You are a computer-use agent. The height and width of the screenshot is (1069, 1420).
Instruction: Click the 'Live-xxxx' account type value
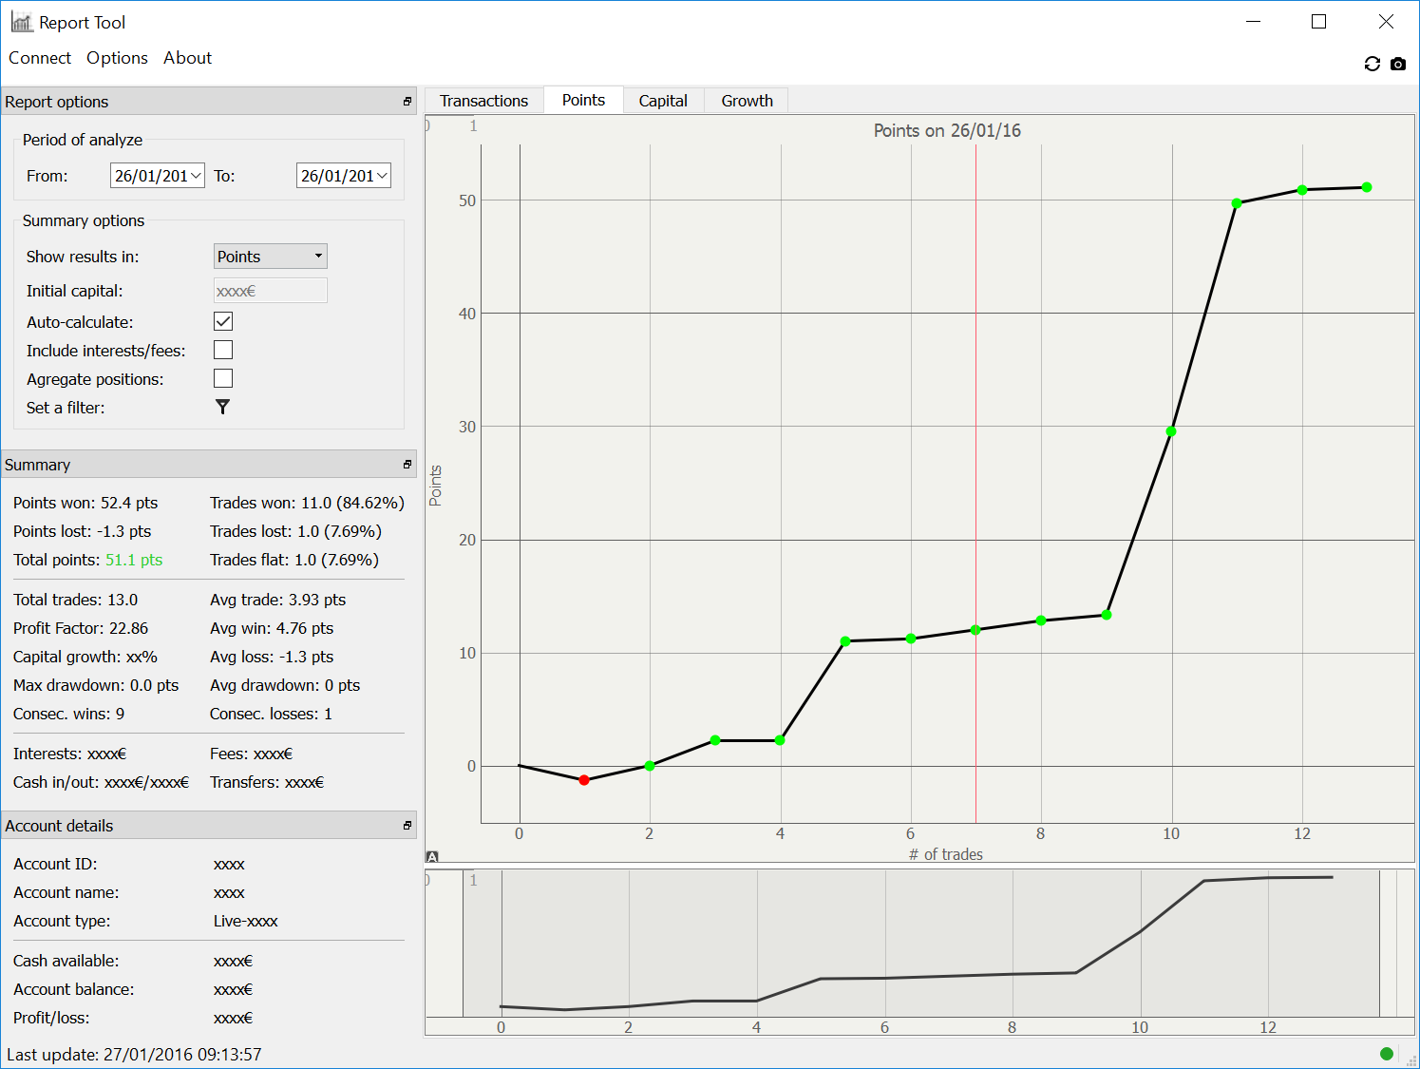pos(246,921)
